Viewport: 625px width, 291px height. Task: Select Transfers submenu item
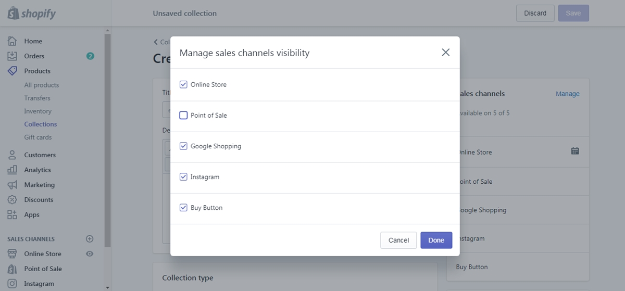(x=37, y=98)
